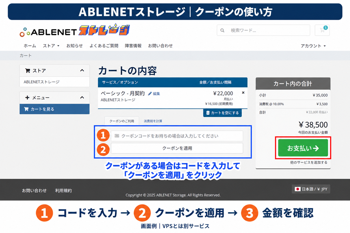Click the cart icon beside ストア panel title
Image resolution: width=350 pixels, height=233 pixels.
click(x=28, y=71)
